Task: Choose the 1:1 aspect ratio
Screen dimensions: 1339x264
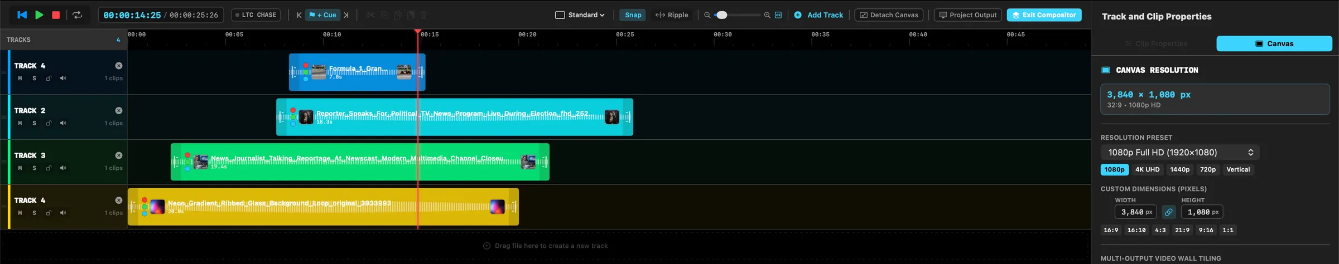Action: click(1227, 230)
